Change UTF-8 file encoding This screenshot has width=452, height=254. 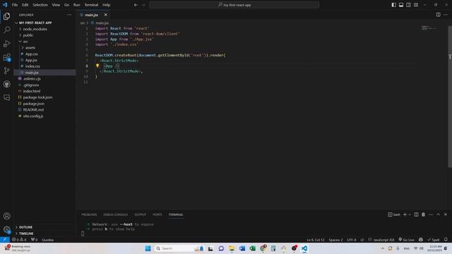coord(352,240)
